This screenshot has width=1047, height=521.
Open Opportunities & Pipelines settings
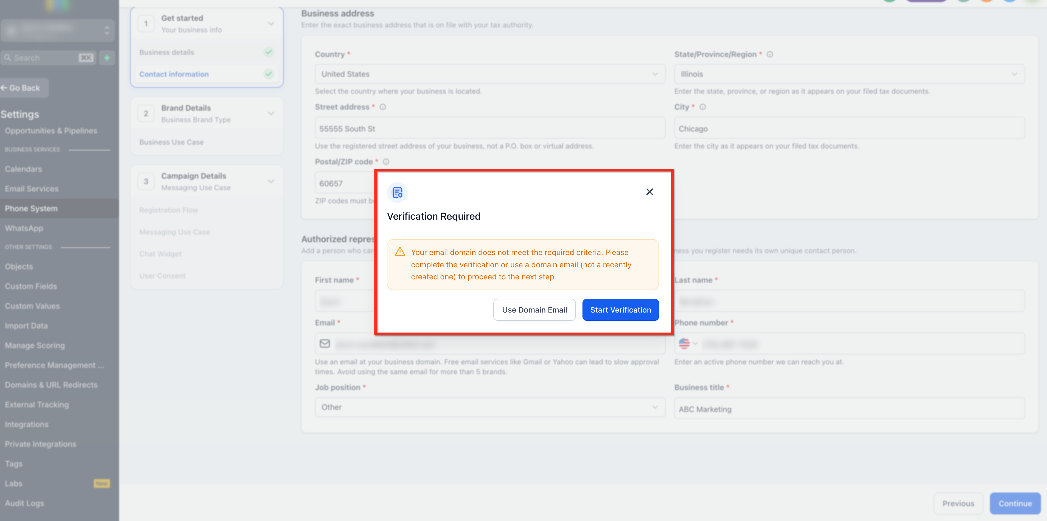click(x=51, y=131)
